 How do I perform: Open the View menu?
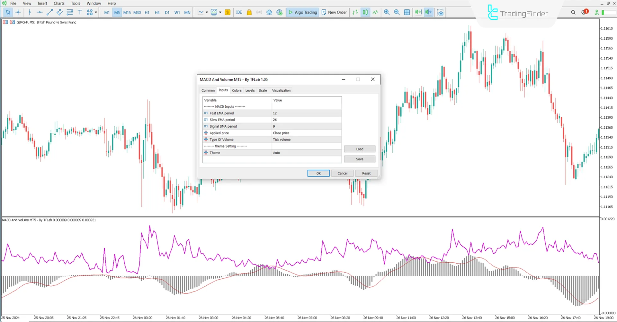[27, 3]
